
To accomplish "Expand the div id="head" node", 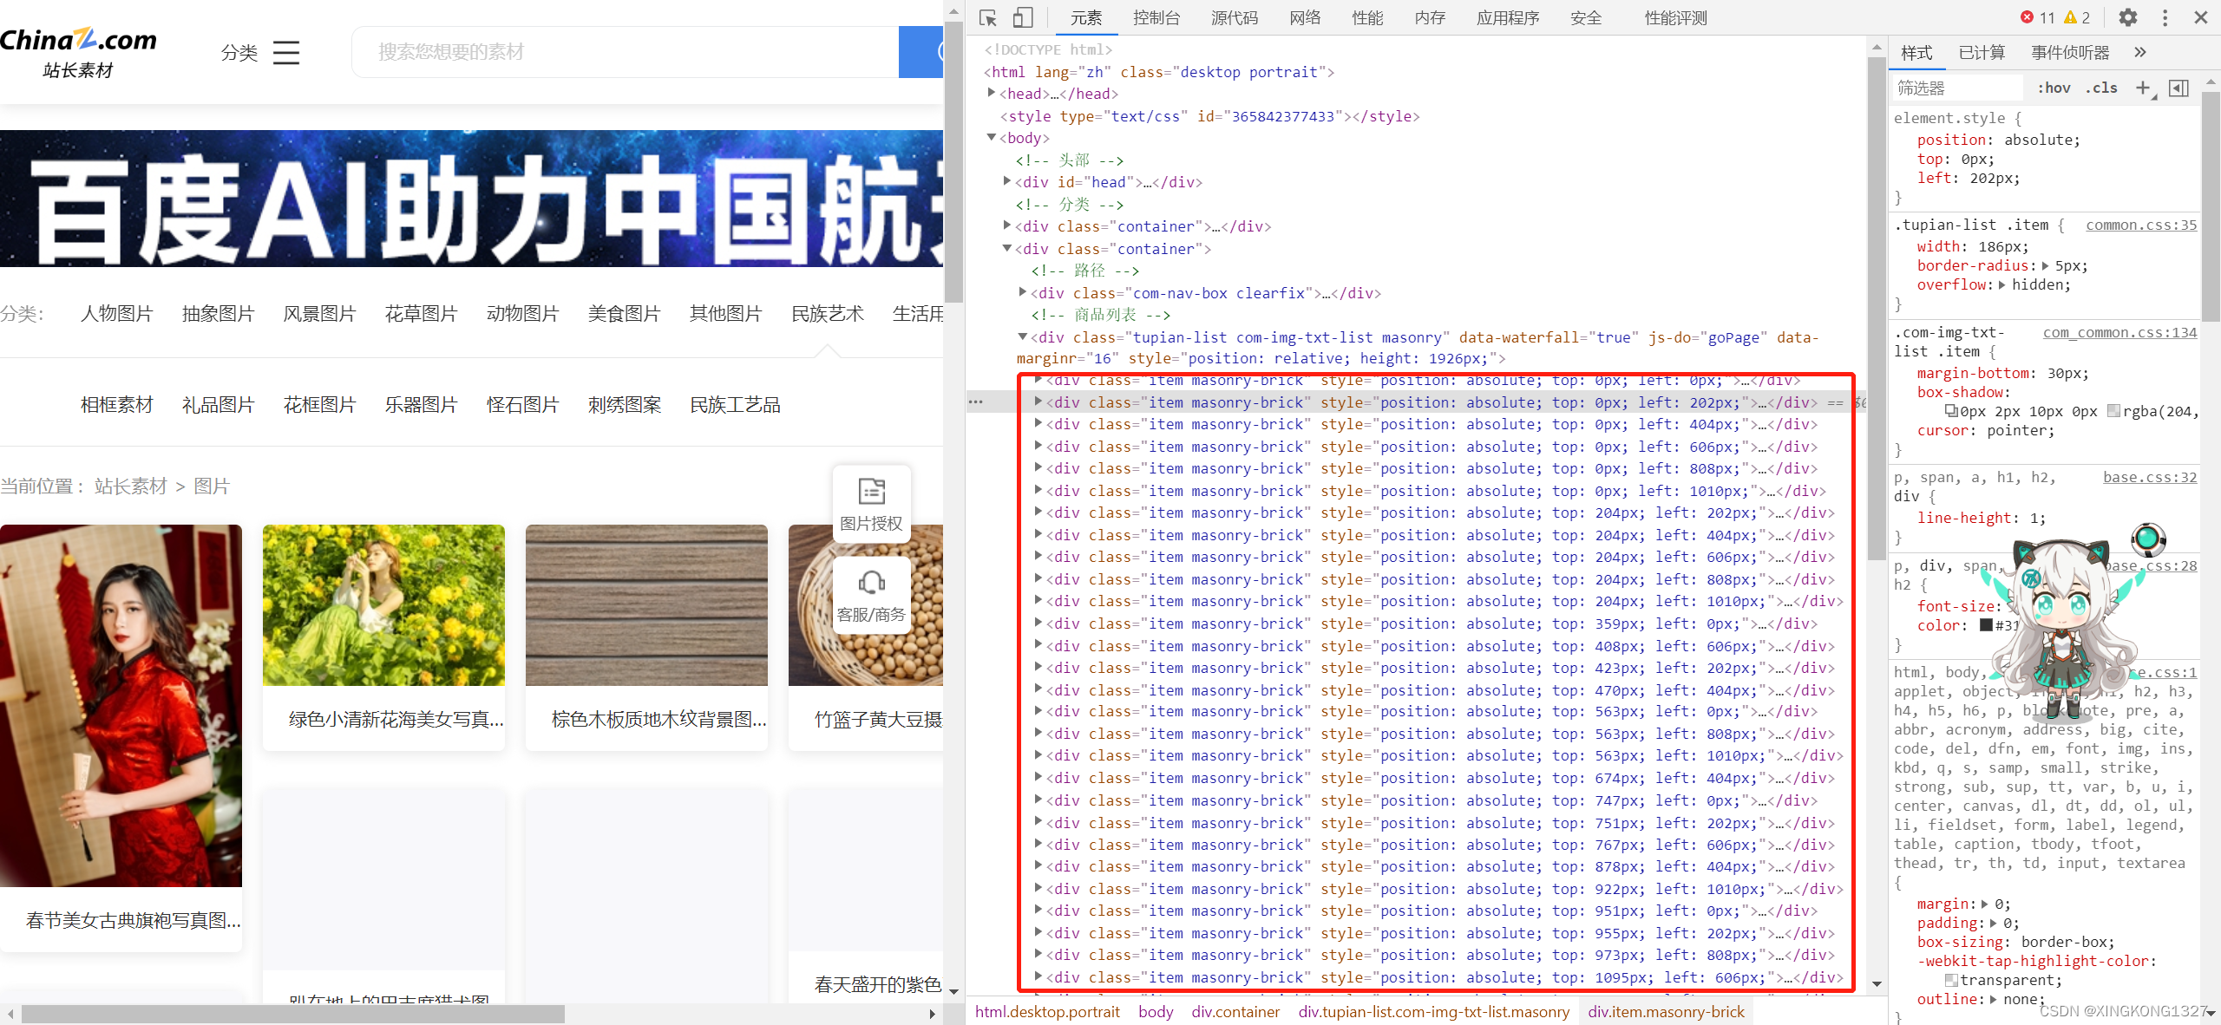I will click(1007, 181).
